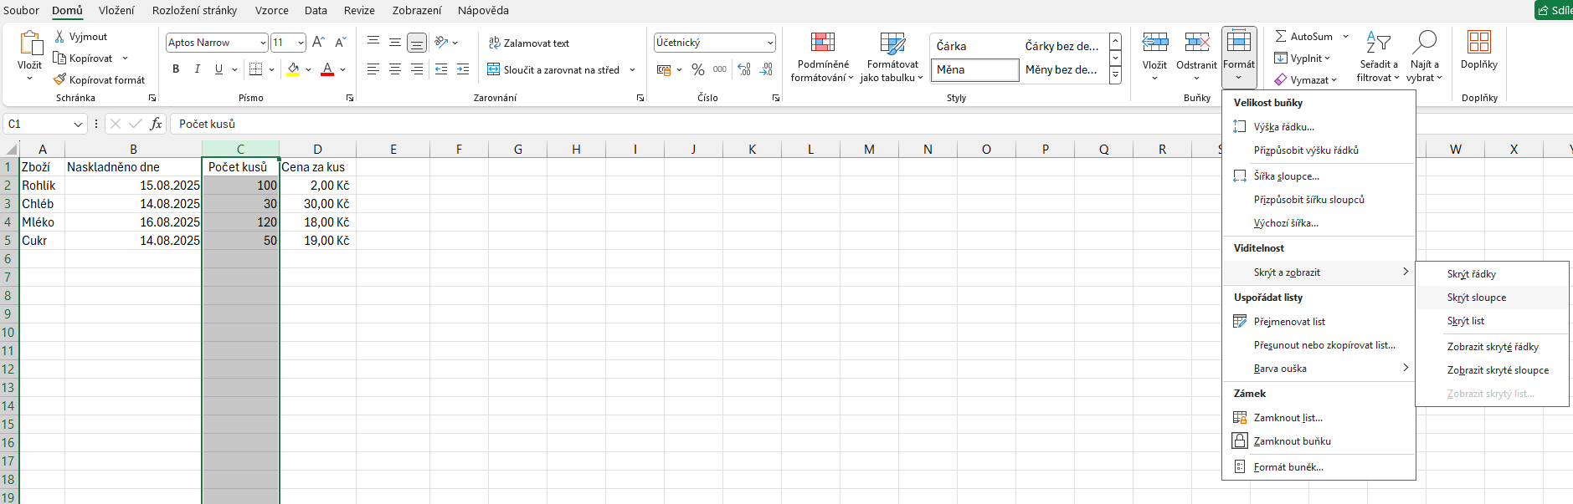The image size is (1573, 504).
Task: Toggle bottom vertical alignment
Action: point(417,42)
